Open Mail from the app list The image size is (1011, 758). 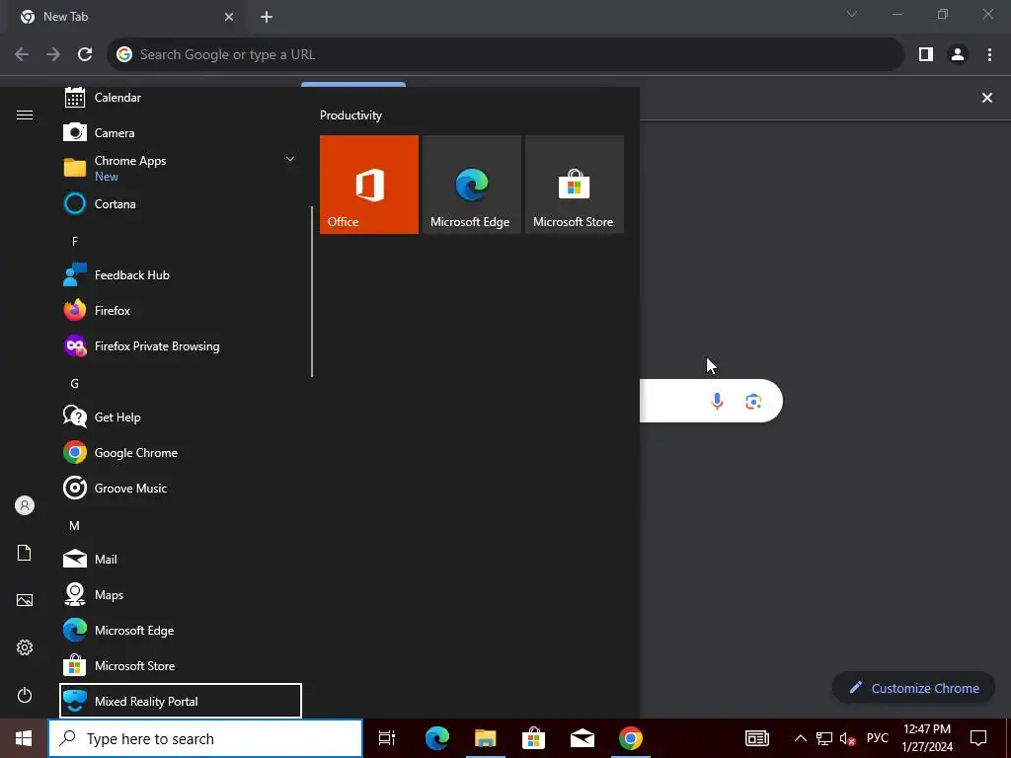(181, 559)
